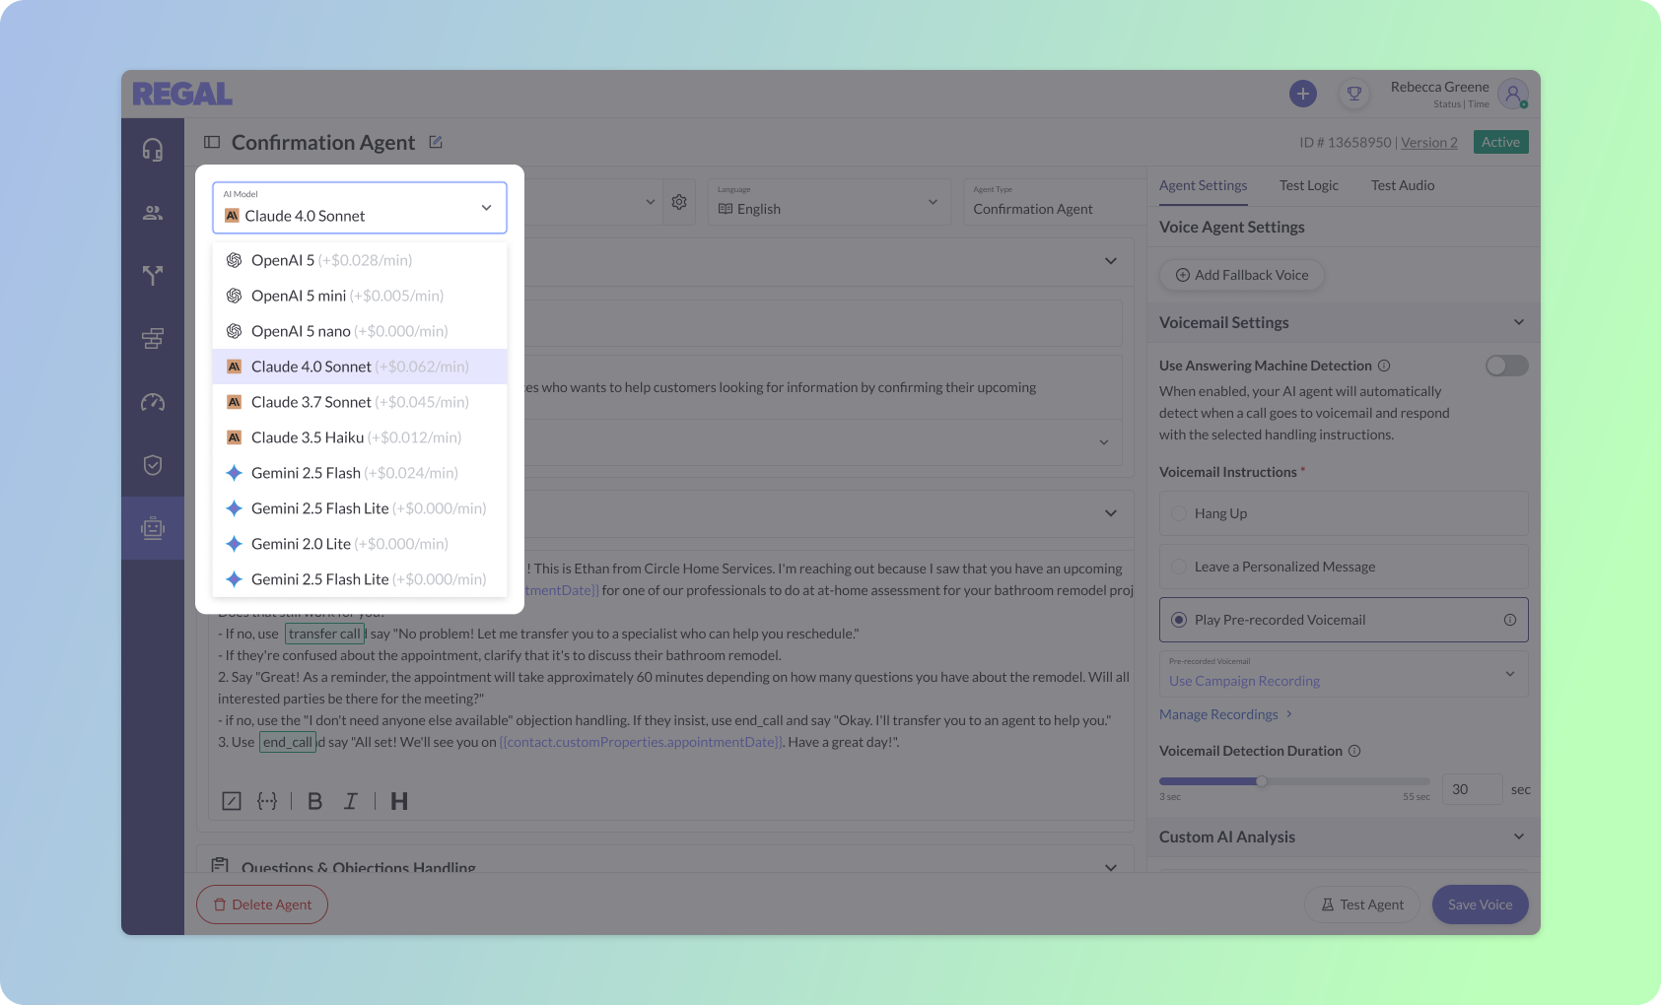This screenshot has height=1005, width=1661.
Task: Select the Hang Up radio option
Action: [x=1179, y=513]
